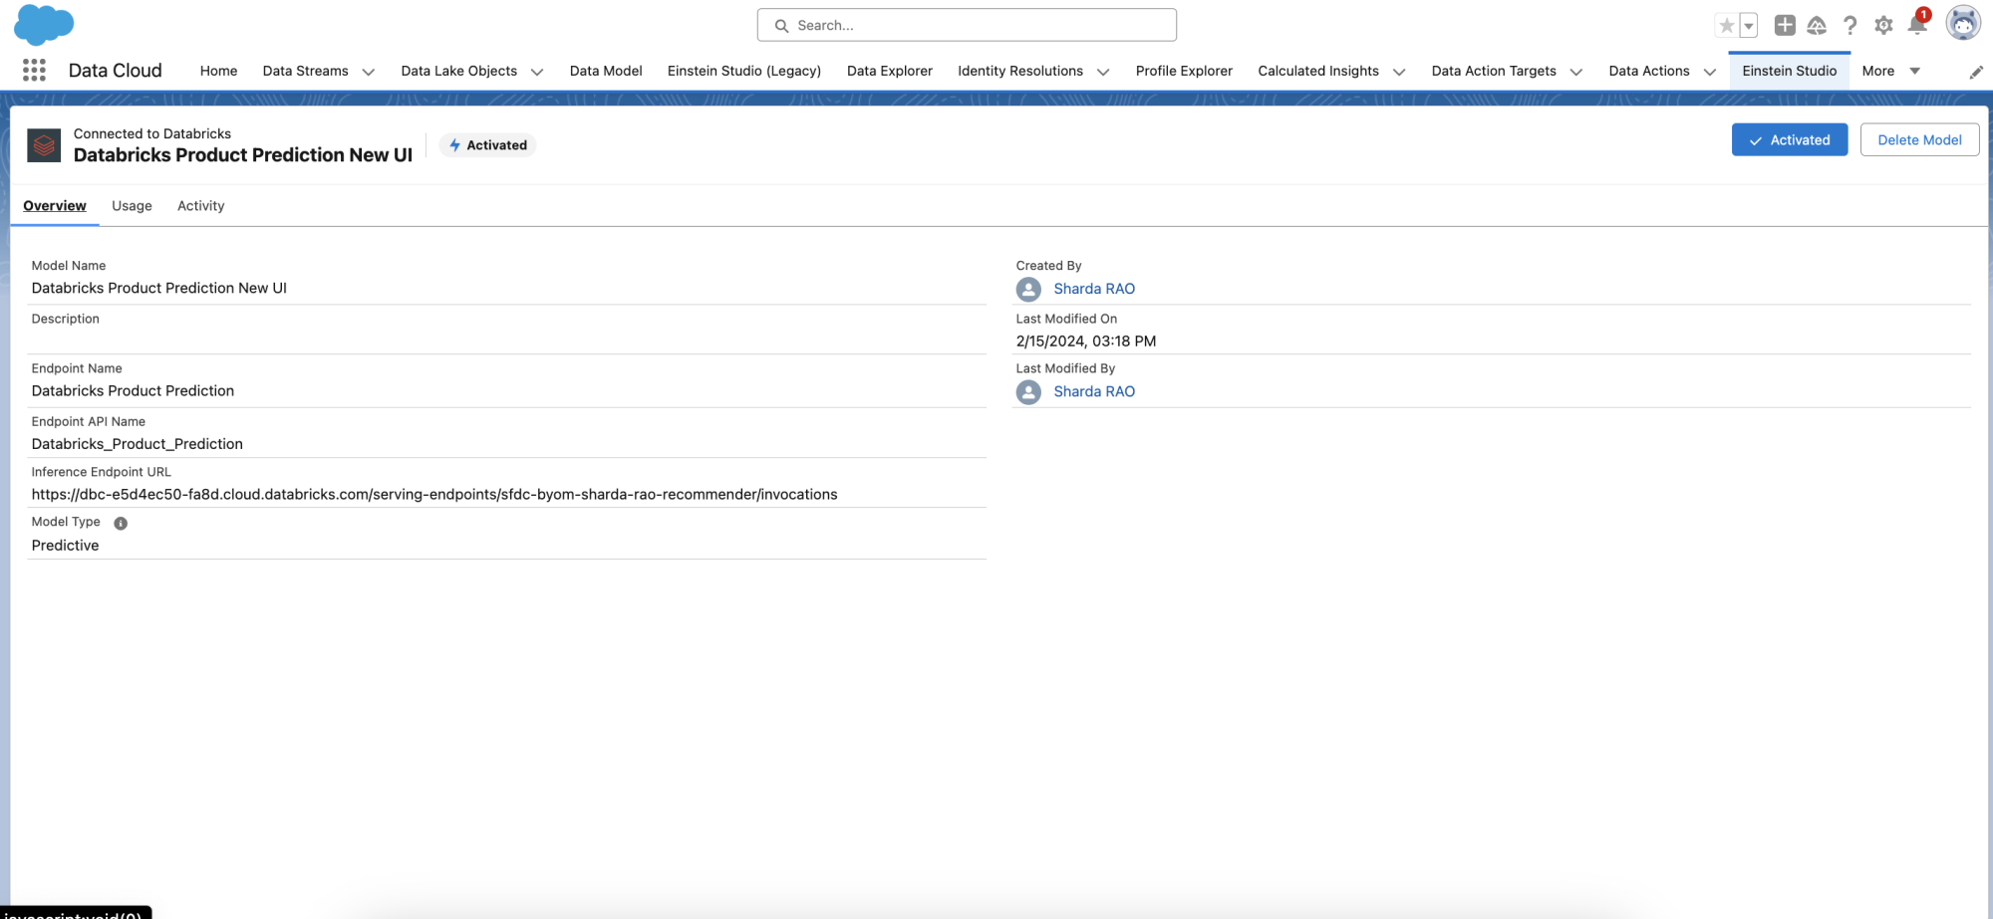The height and width of the screenshot is (919, 1993).
Task: Open the Identity Resolutions tab
Action: [1020, 71]
